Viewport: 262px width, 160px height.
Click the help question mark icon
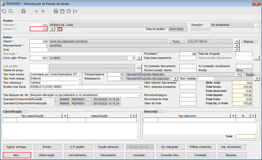68,11
